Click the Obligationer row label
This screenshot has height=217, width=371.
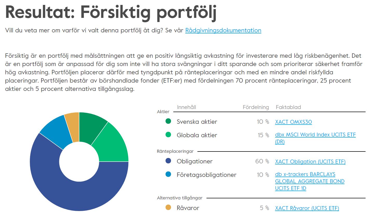(195, 161)
